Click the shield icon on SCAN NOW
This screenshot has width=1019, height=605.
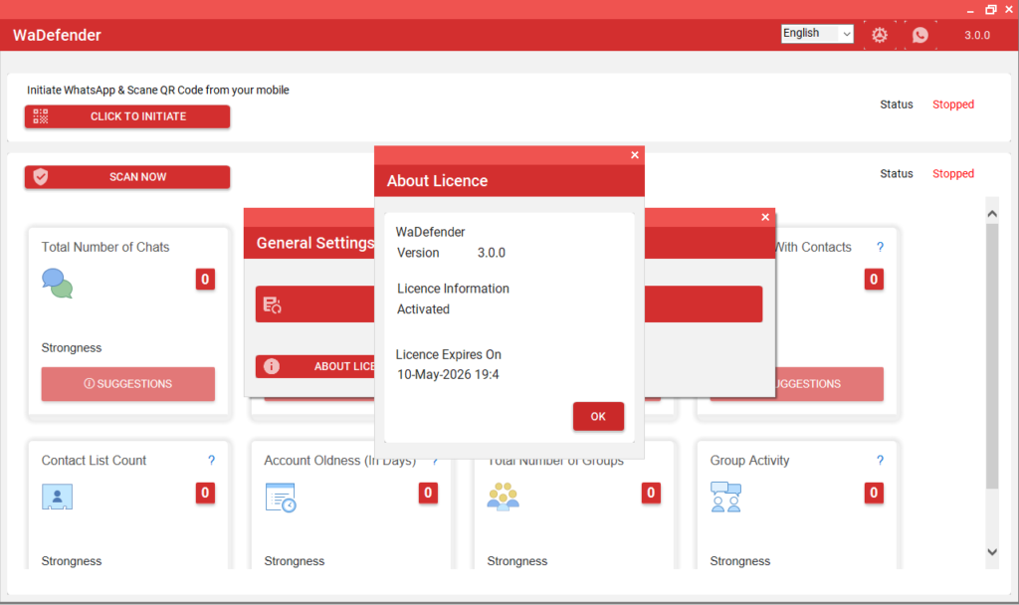[40, 177]
